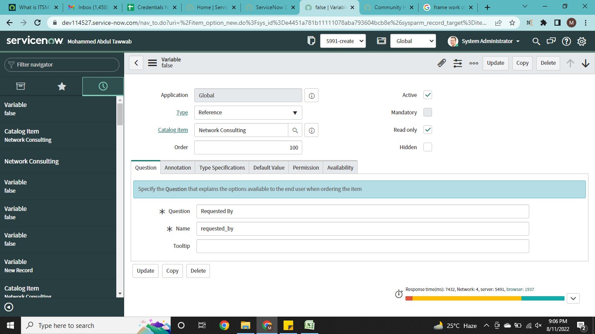Open the 5991-create update set dropdown
The image size is (595, 334).
pyautogui.click(x=343, y=41)
